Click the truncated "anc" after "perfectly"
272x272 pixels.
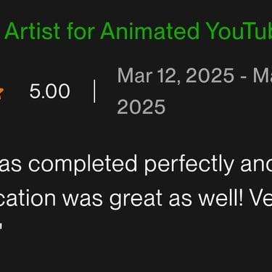coord(256,164)
